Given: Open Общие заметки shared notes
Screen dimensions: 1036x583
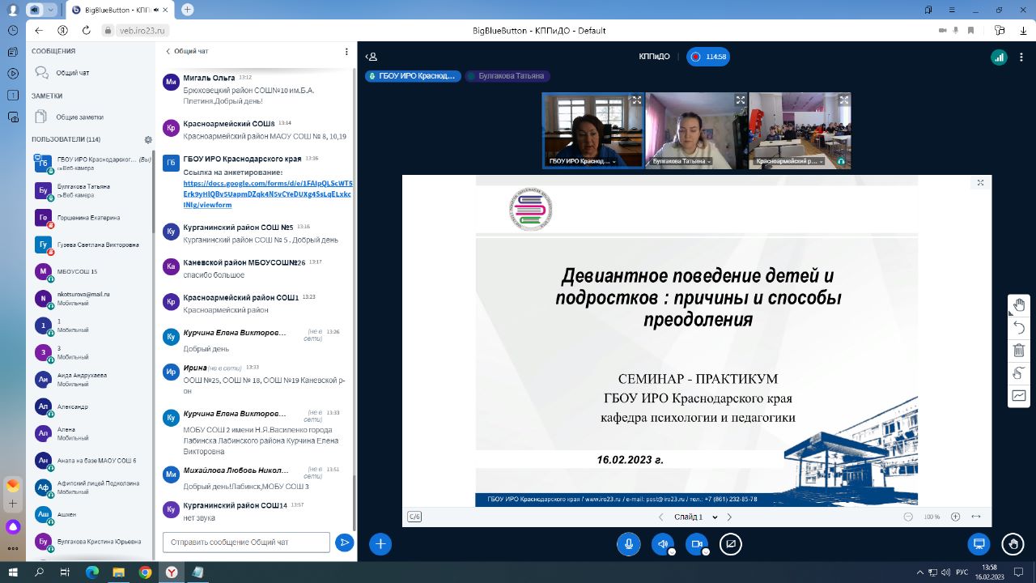Looking at the screenshot, I should pos(79,117).
